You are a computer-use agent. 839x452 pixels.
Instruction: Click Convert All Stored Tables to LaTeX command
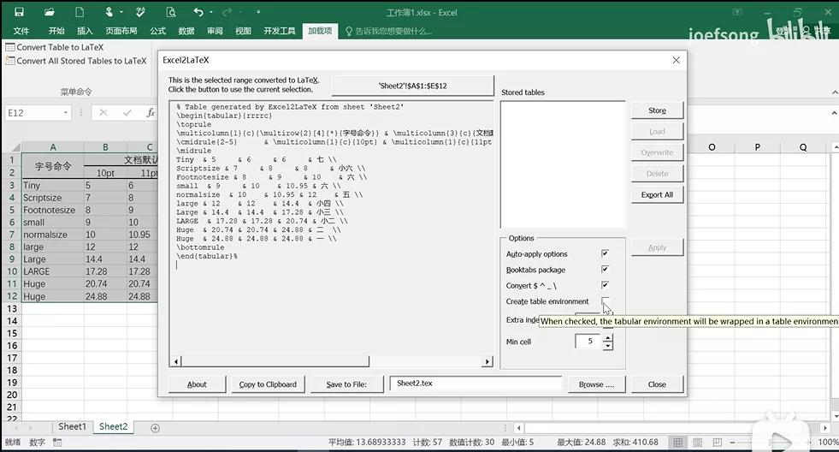pyautogui.click(x=76, y=61)
